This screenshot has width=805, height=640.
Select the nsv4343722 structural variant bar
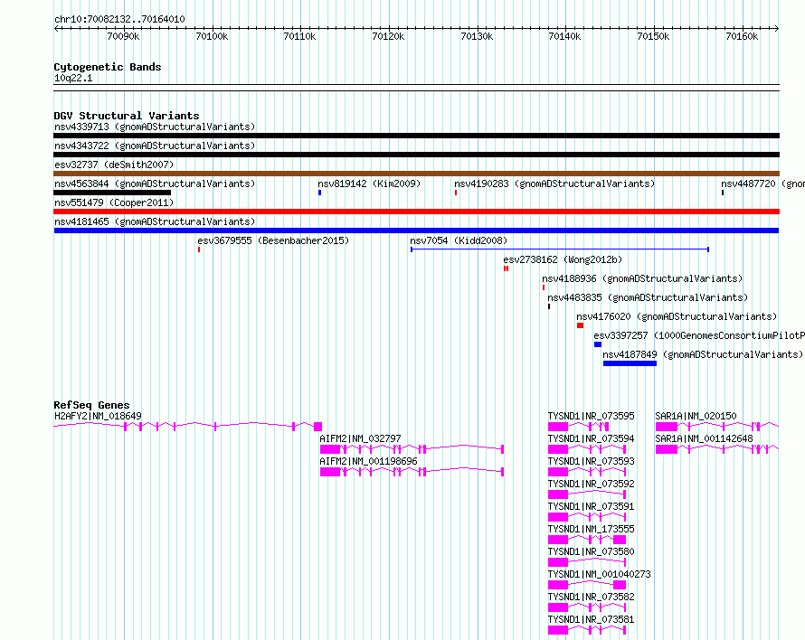[416, 155]
